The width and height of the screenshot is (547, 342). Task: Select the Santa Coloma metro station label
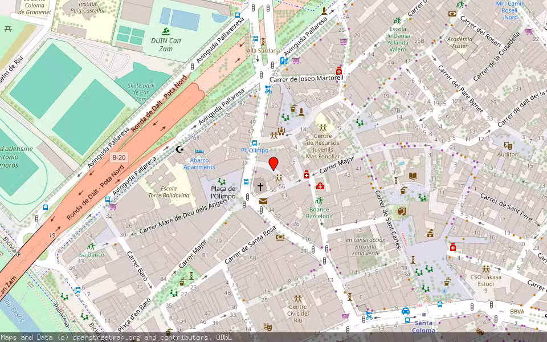[423, 327]
